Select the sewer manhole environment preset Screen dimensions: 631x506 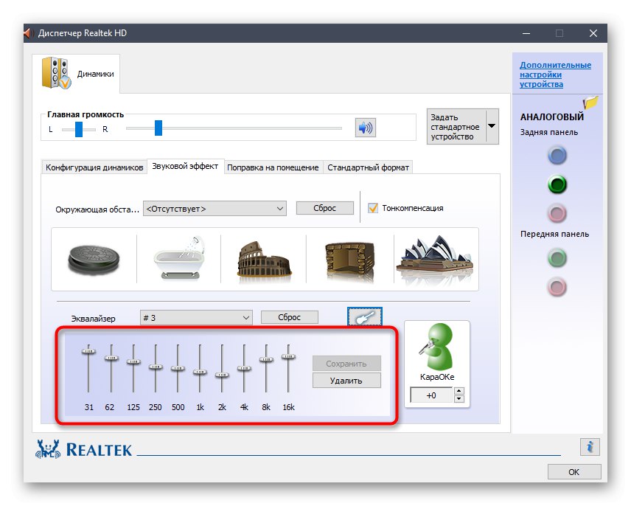94,260
